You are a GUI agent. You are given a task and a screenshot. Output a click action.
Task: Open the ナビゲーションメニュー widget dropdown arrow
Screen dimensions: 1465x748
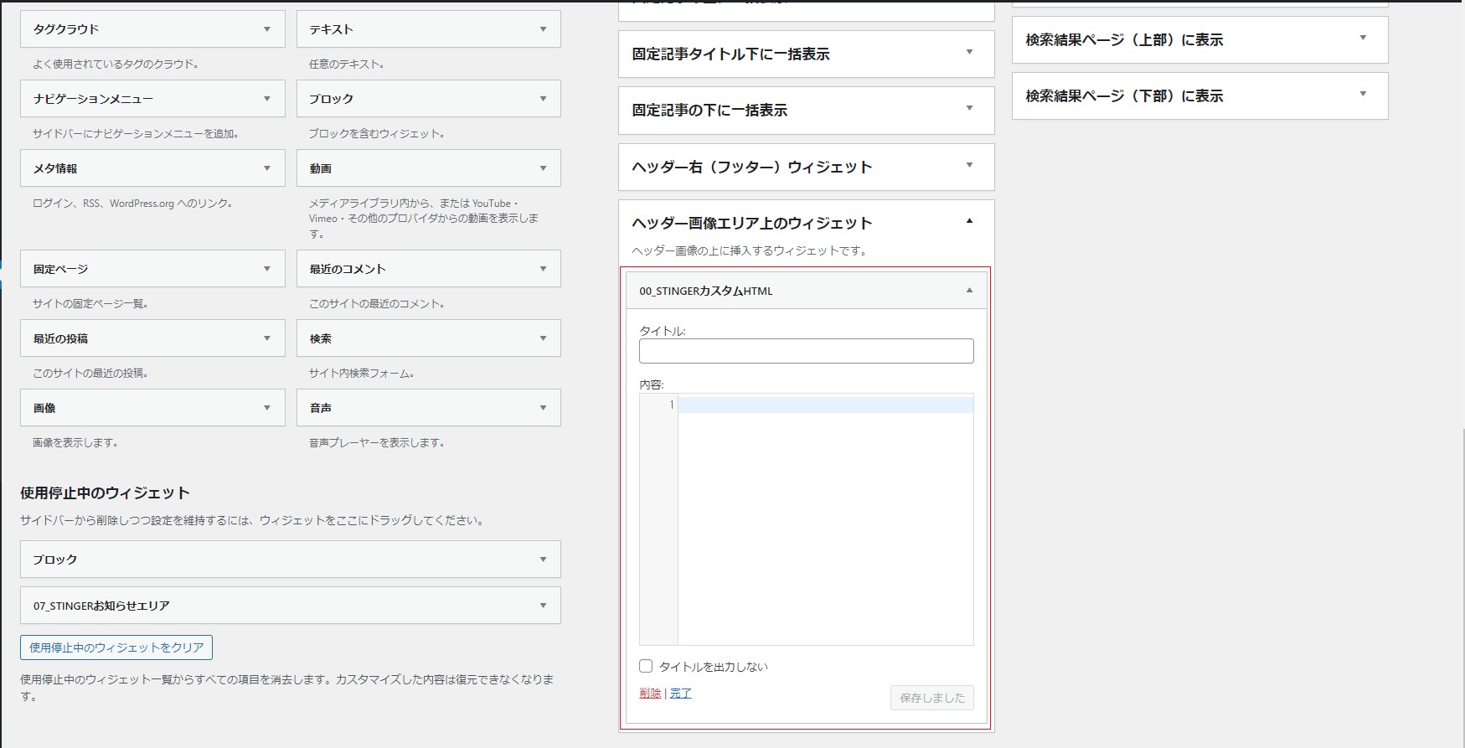pyautogui.click(x=267, y=99)
